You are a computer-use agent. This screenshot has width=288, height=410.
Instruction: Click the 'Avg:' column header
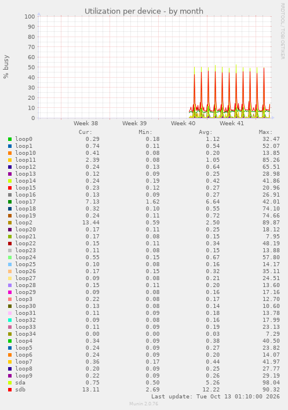coord(206,132)
